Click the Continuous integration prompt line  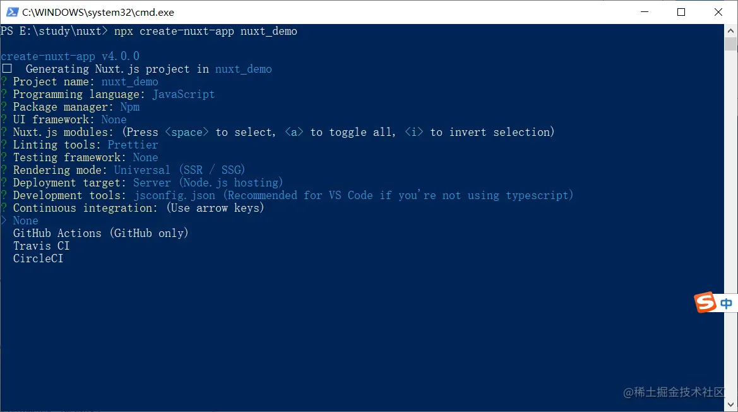click(x=132, y=208)
